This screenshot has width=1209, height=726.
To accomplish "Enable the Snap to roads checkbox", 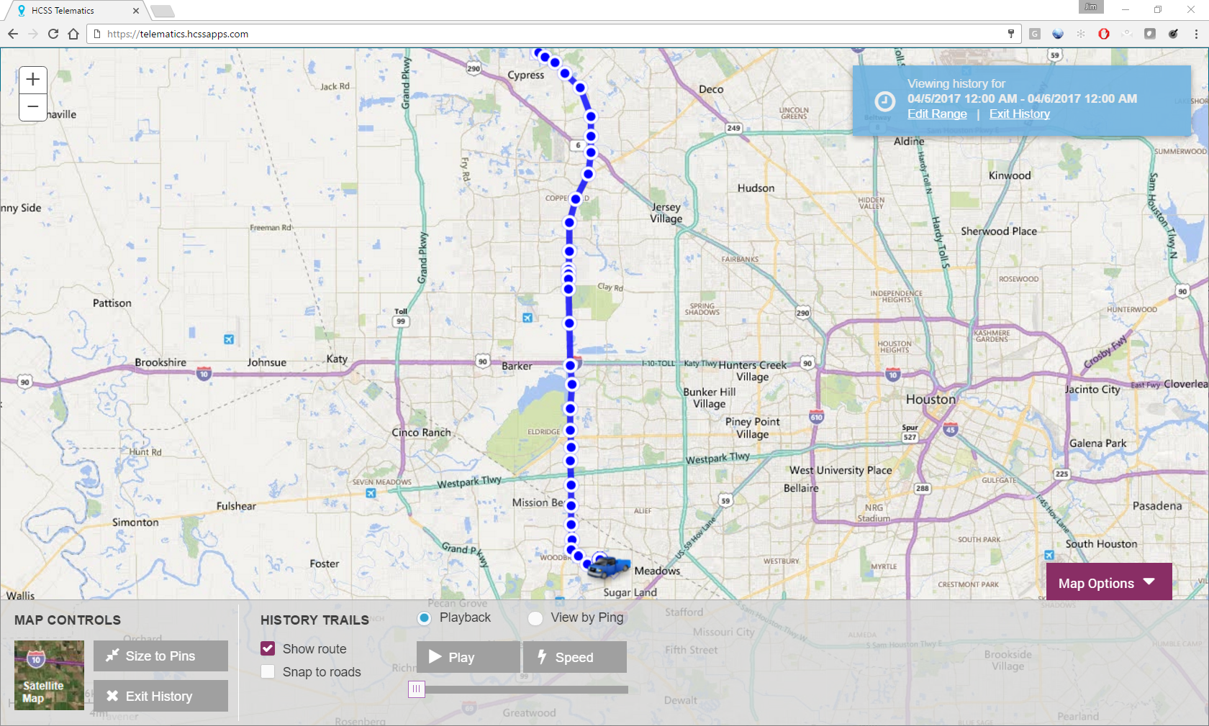I will pos(267,671).
